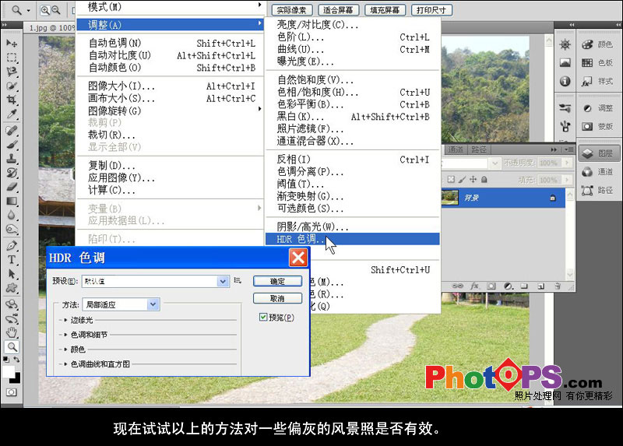Select the Healing Brush tool
Screen dimensions: 623x446
(12, 130)
